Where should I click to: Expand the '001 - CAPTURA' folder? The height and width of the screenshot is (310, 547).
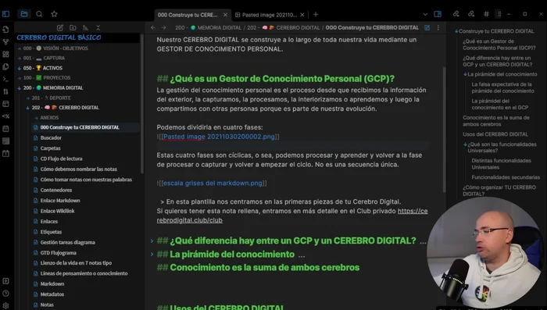click(x=20, y=59)
